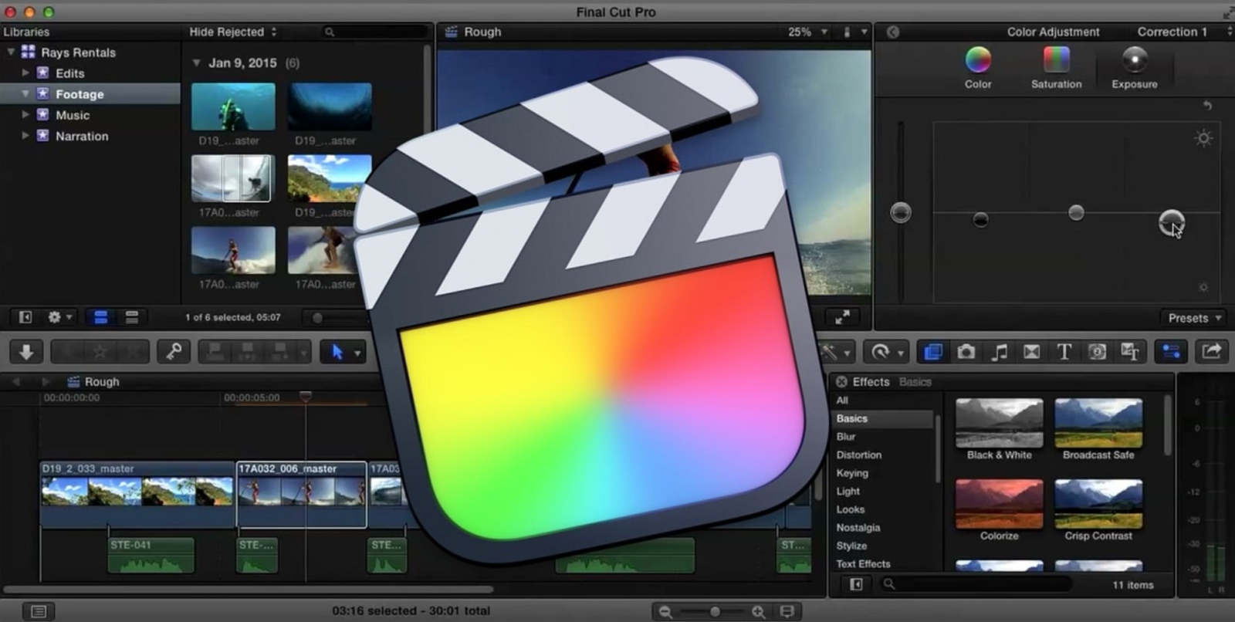This screenshot has width=1235, height=622.
Task: Select the Stylize effects category
Action: pos(851,546)
